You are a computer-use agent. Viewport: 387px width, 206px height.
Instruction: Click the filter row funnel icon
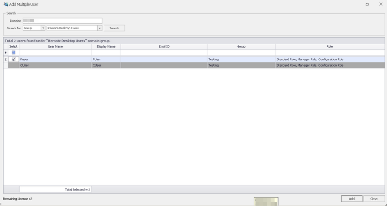[x=6, y=52]
